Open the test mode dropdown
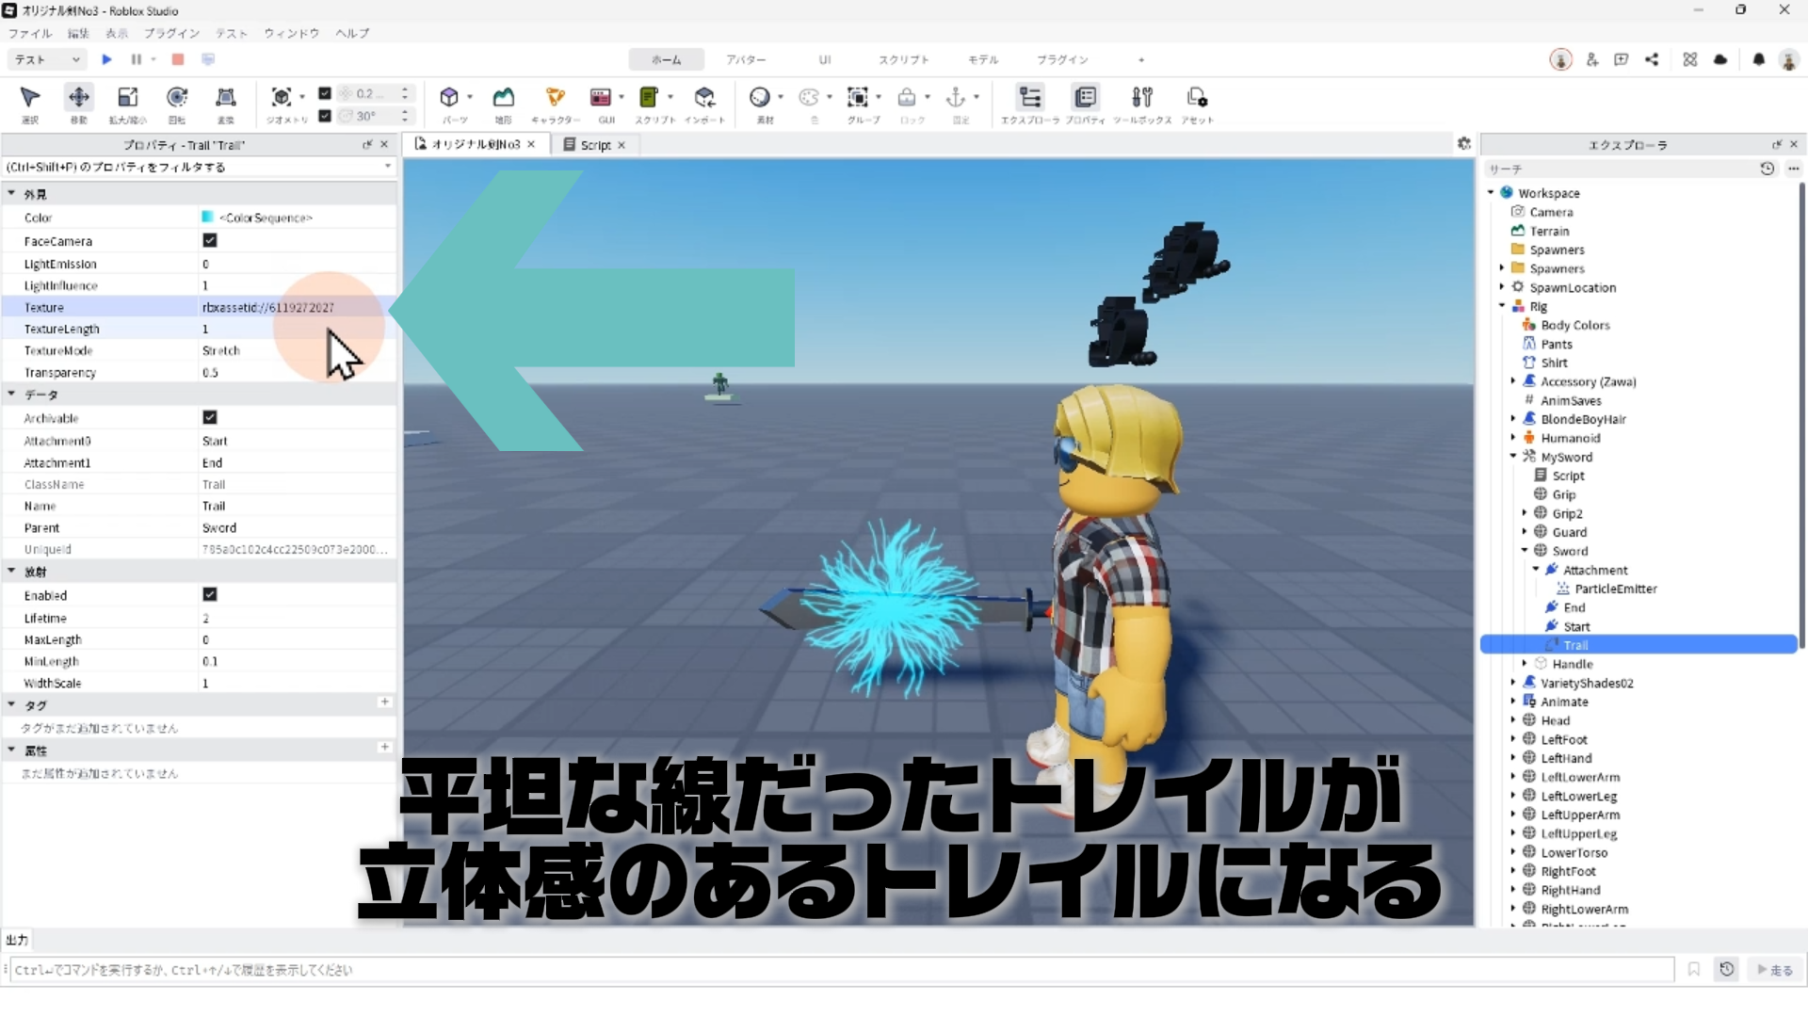This screenshot has width=1808, height=1017. pyautogui.click(x=47, y=59)
